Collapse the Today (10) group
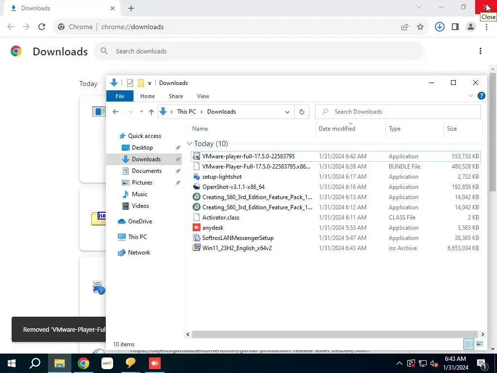This screenshot has width=497, height=373. (x=189, y=144)
